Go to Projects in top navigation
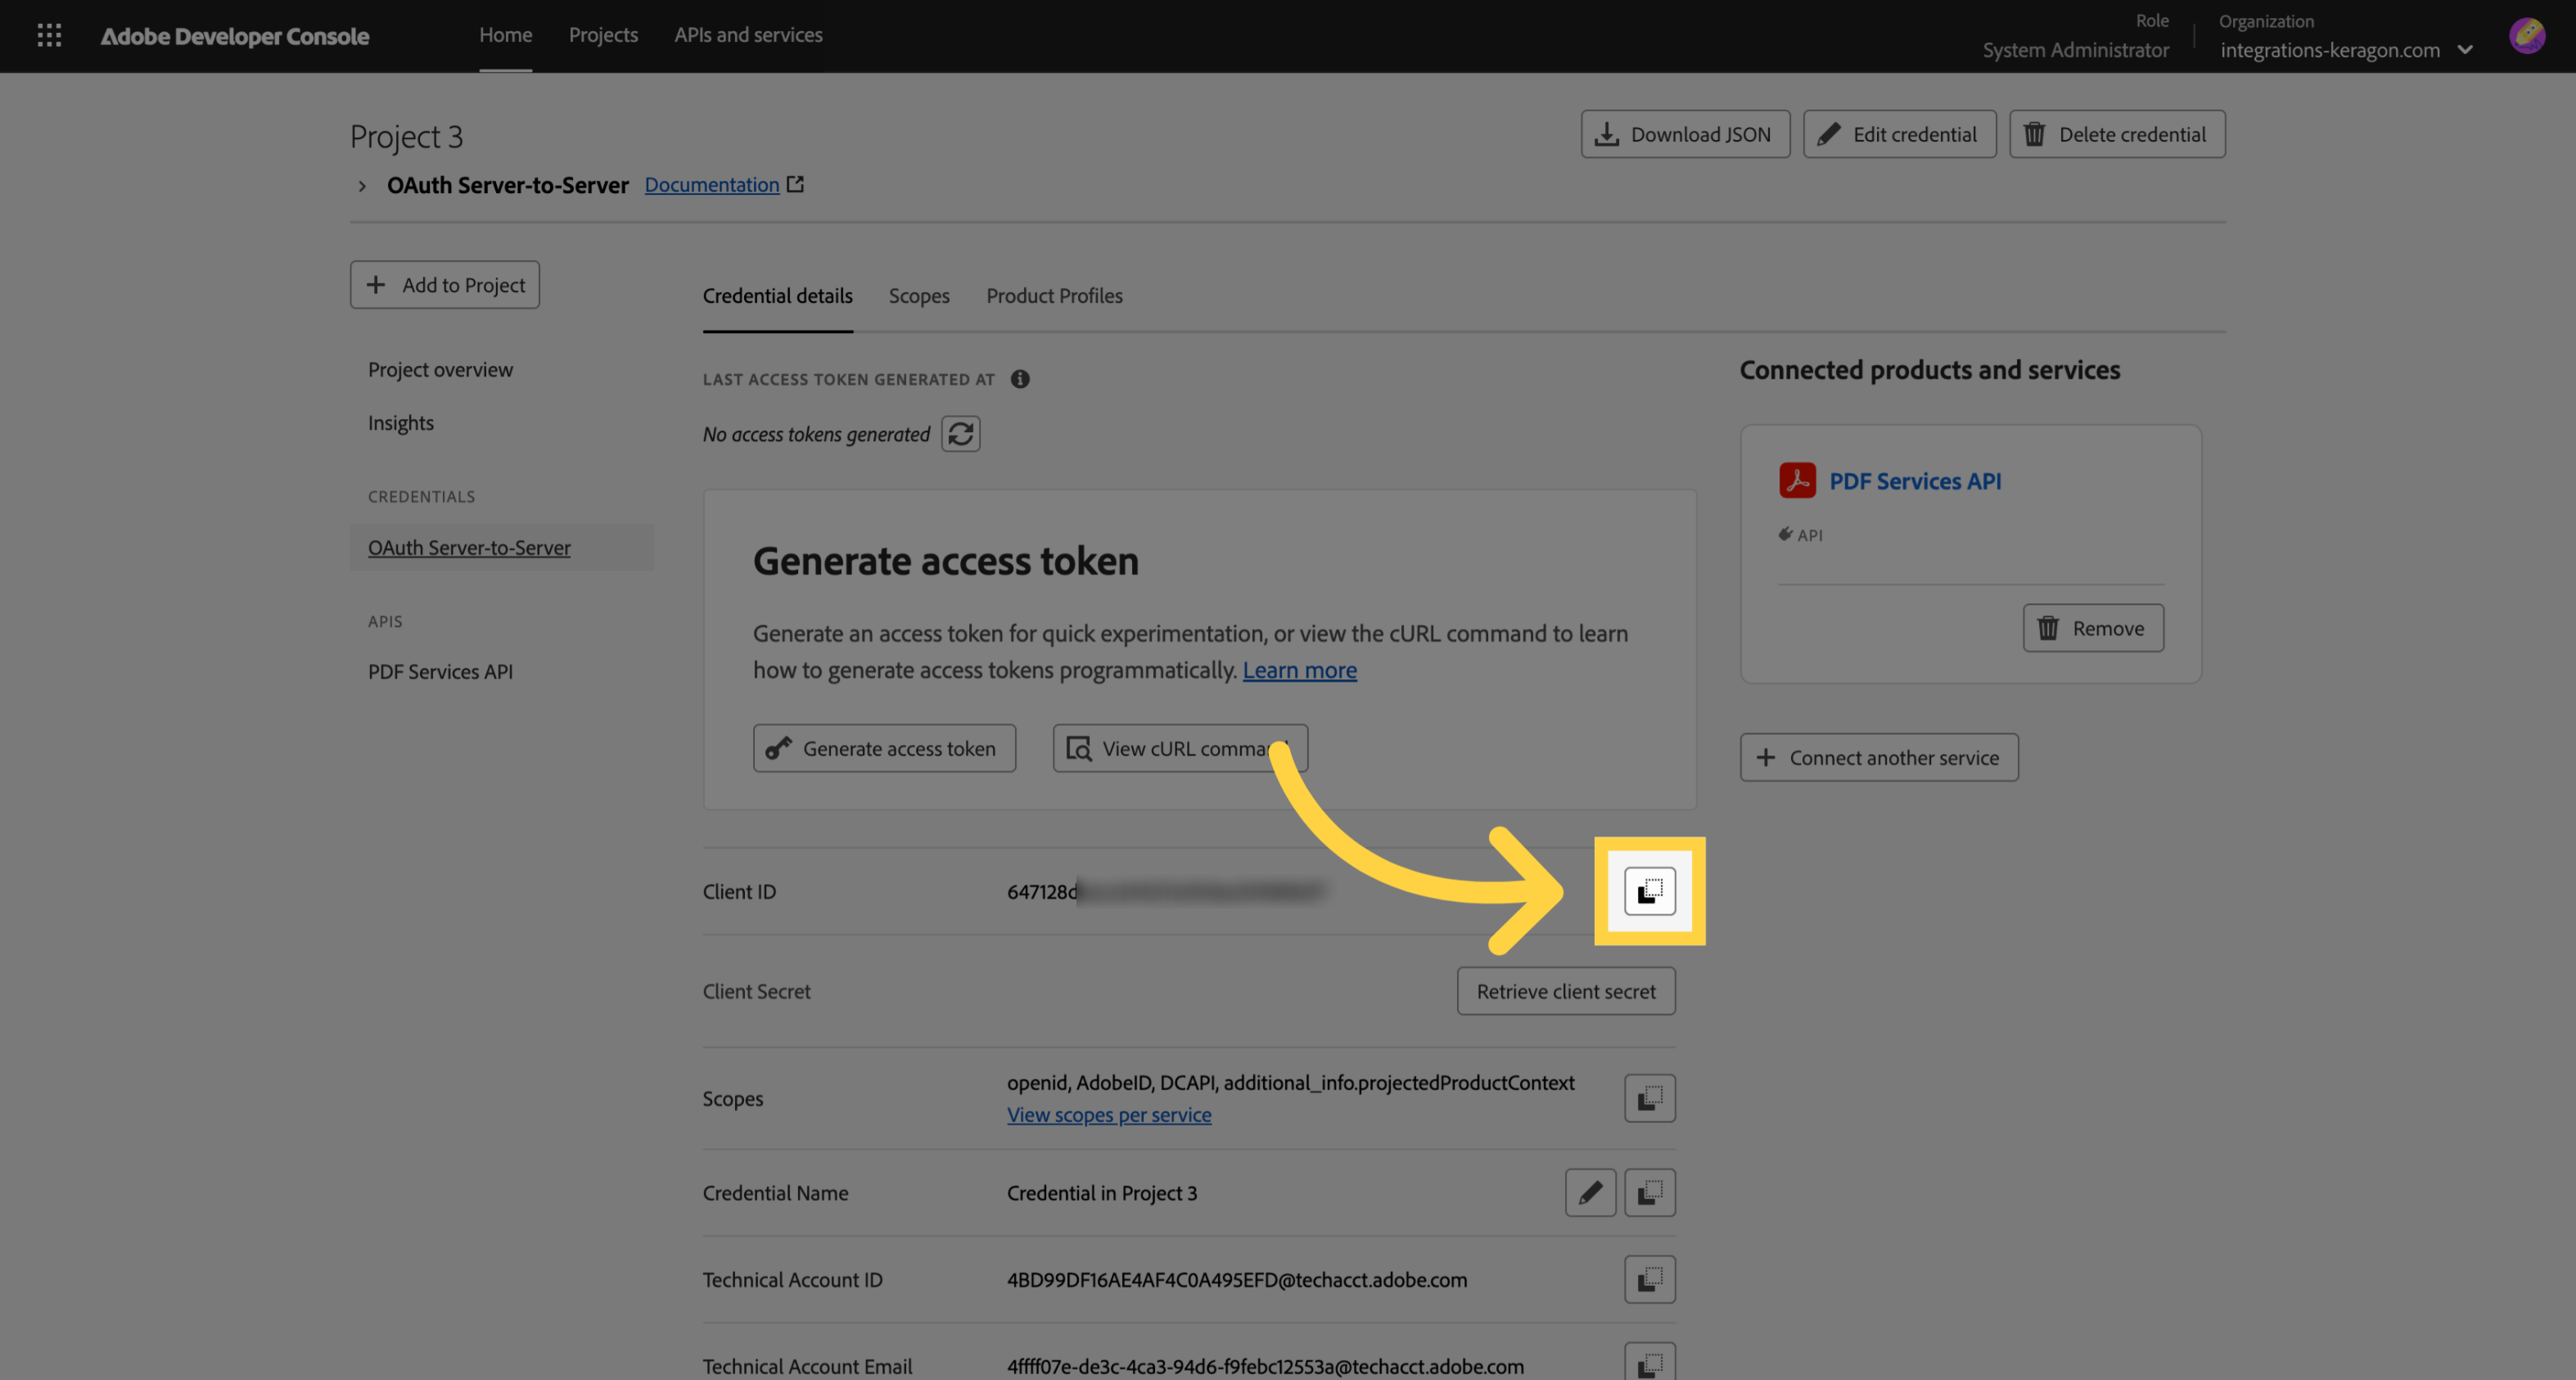 click(603, 35)
